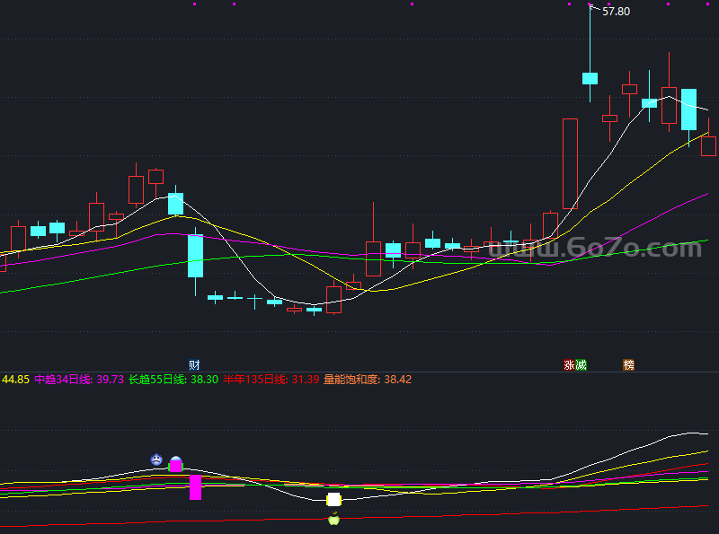This screenshot has height=534, width=719.
Task: Click the orange 榜 ranking marker
Action: tap(628, 365)
